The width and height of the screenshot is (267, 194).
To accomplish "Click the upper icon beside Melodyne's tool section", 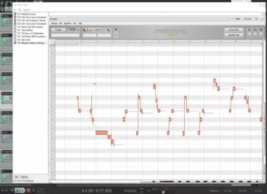I will point(116,30).
